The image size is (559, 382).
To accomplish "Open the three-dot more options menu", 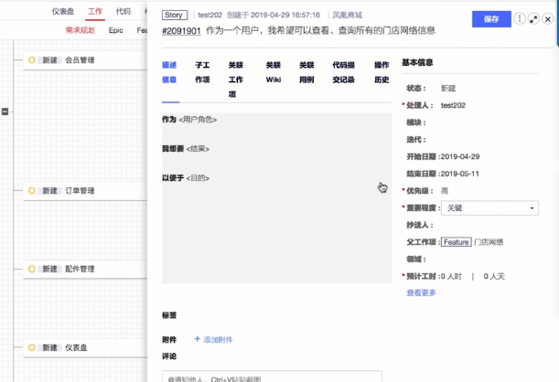I will 520,18.
